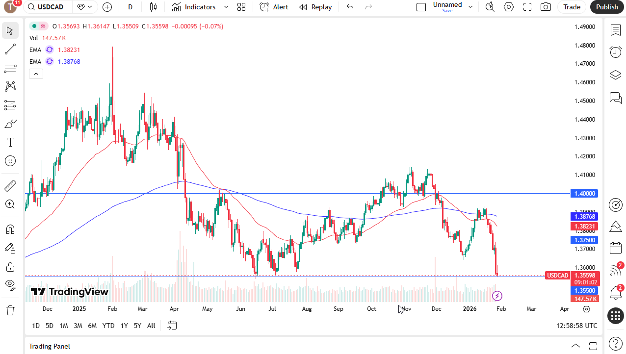Take a chart snapshot with camera
This screenshot has width=626, height=354.
coord(546,7)
